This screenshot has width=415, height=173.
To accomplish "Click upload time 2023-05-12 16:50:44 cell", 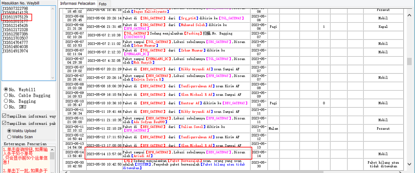I will point(75,137).
